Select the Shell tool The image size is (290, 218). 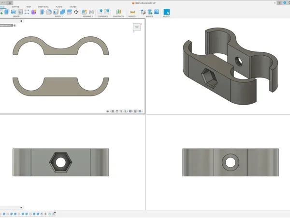(56, 12)
